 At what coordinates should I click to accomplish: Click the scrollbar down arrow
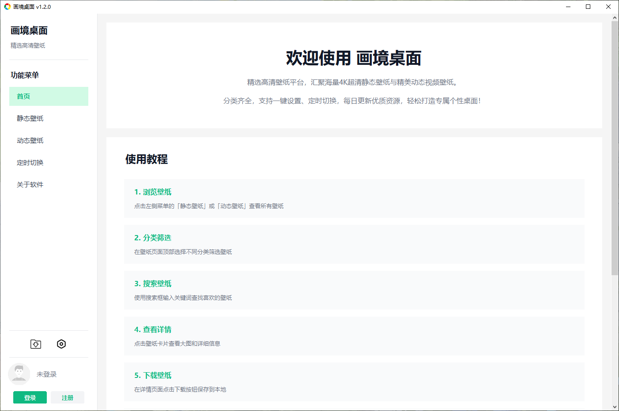pos(615,407)
